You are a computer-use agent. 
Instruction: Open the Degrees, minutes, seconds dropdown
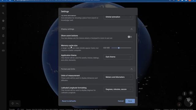(x=118, y=89)
